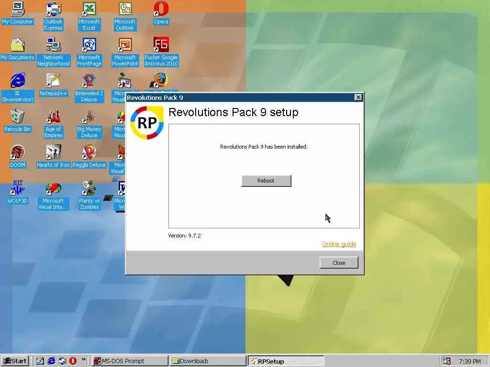
Task: Click the Reboot button in setup
Action: click(266, 181)
